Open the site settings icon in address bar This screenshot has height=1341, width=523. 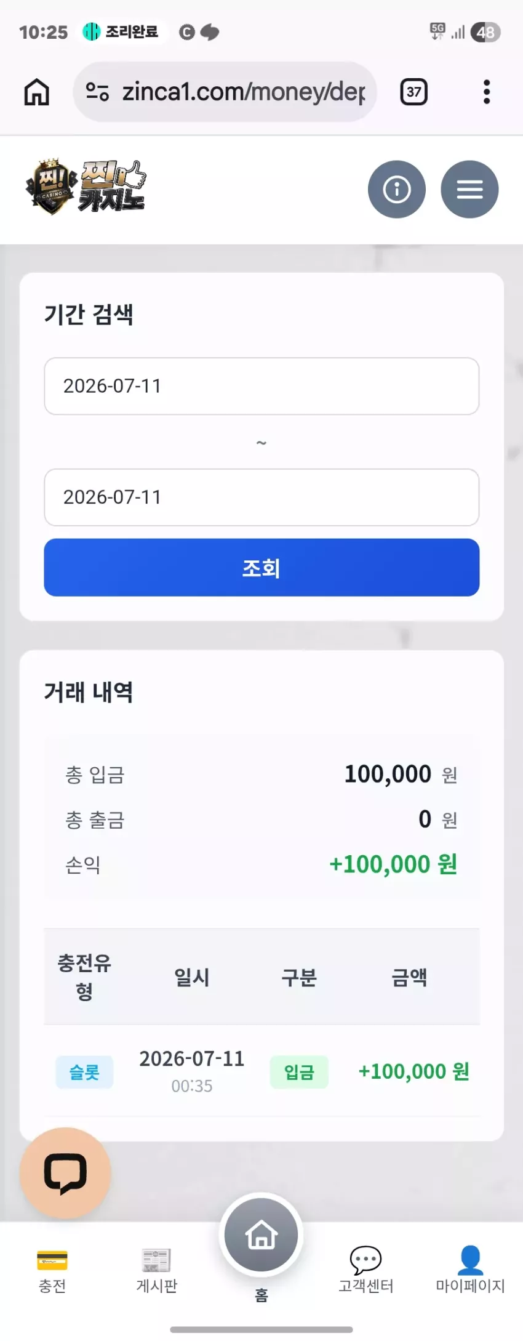pos(97,92)
